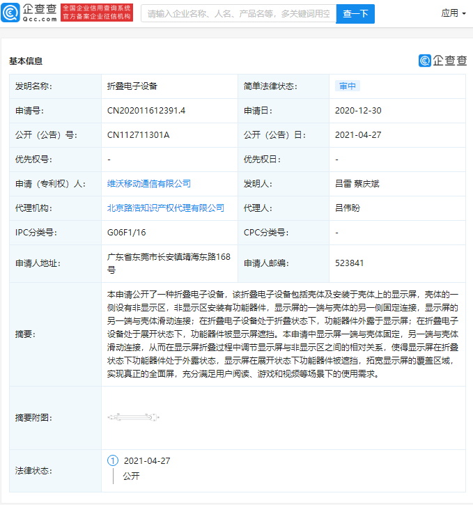The width and height of the screenshot is (473, 505).
Task: Click the 公开 legal status entry text
Action: tap(131, 476)
